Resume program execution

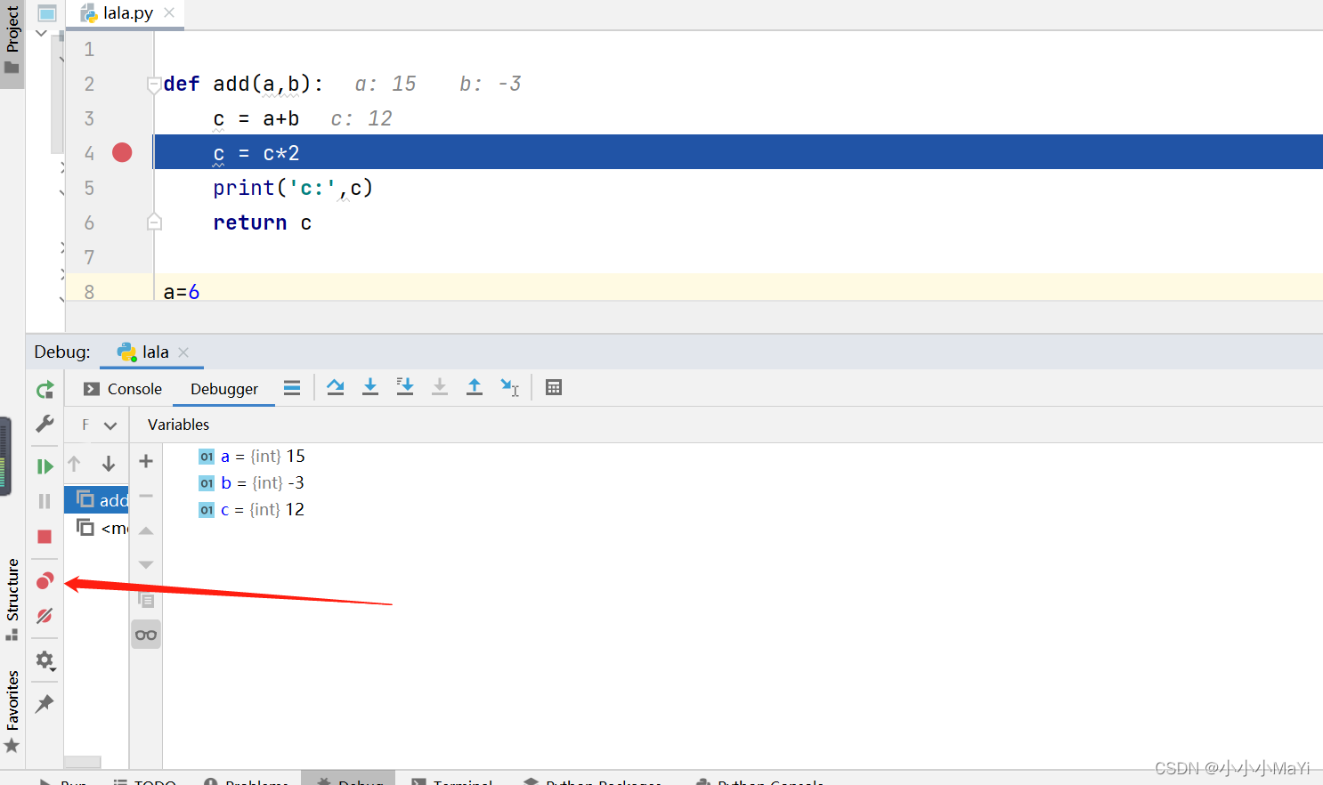(45, 466)
